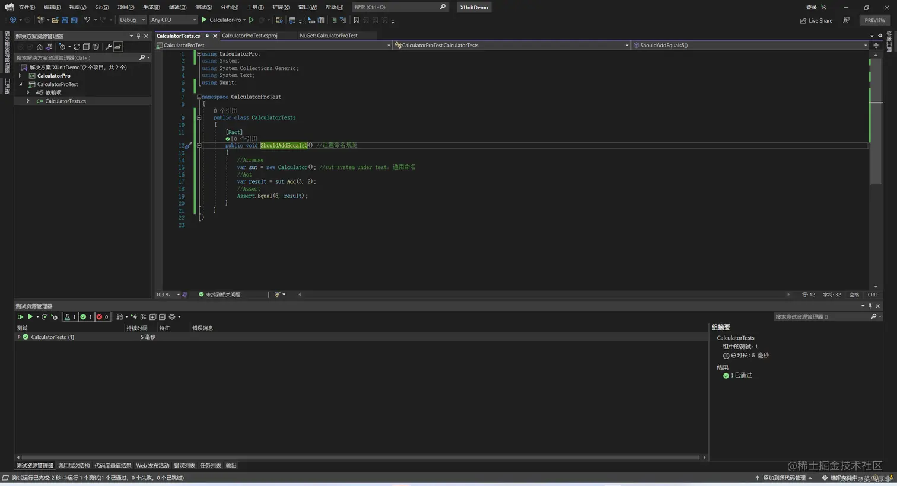
Task: Run tests after build lightning icon
Action: click(x=134, y=317)
